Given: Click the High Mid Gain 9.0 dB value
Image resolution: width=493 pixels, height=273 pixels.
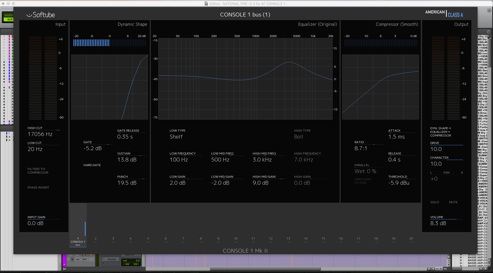Looking at the screenshot, I should [261, 183].
